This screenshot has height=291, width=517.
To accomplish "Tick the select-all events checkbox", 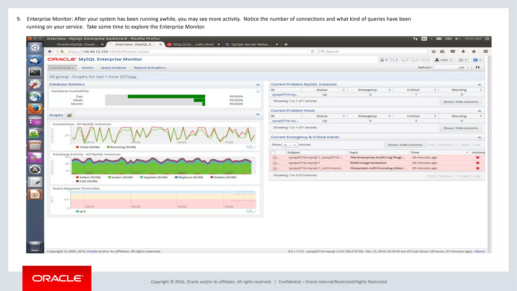I will (x=273, y=152).
